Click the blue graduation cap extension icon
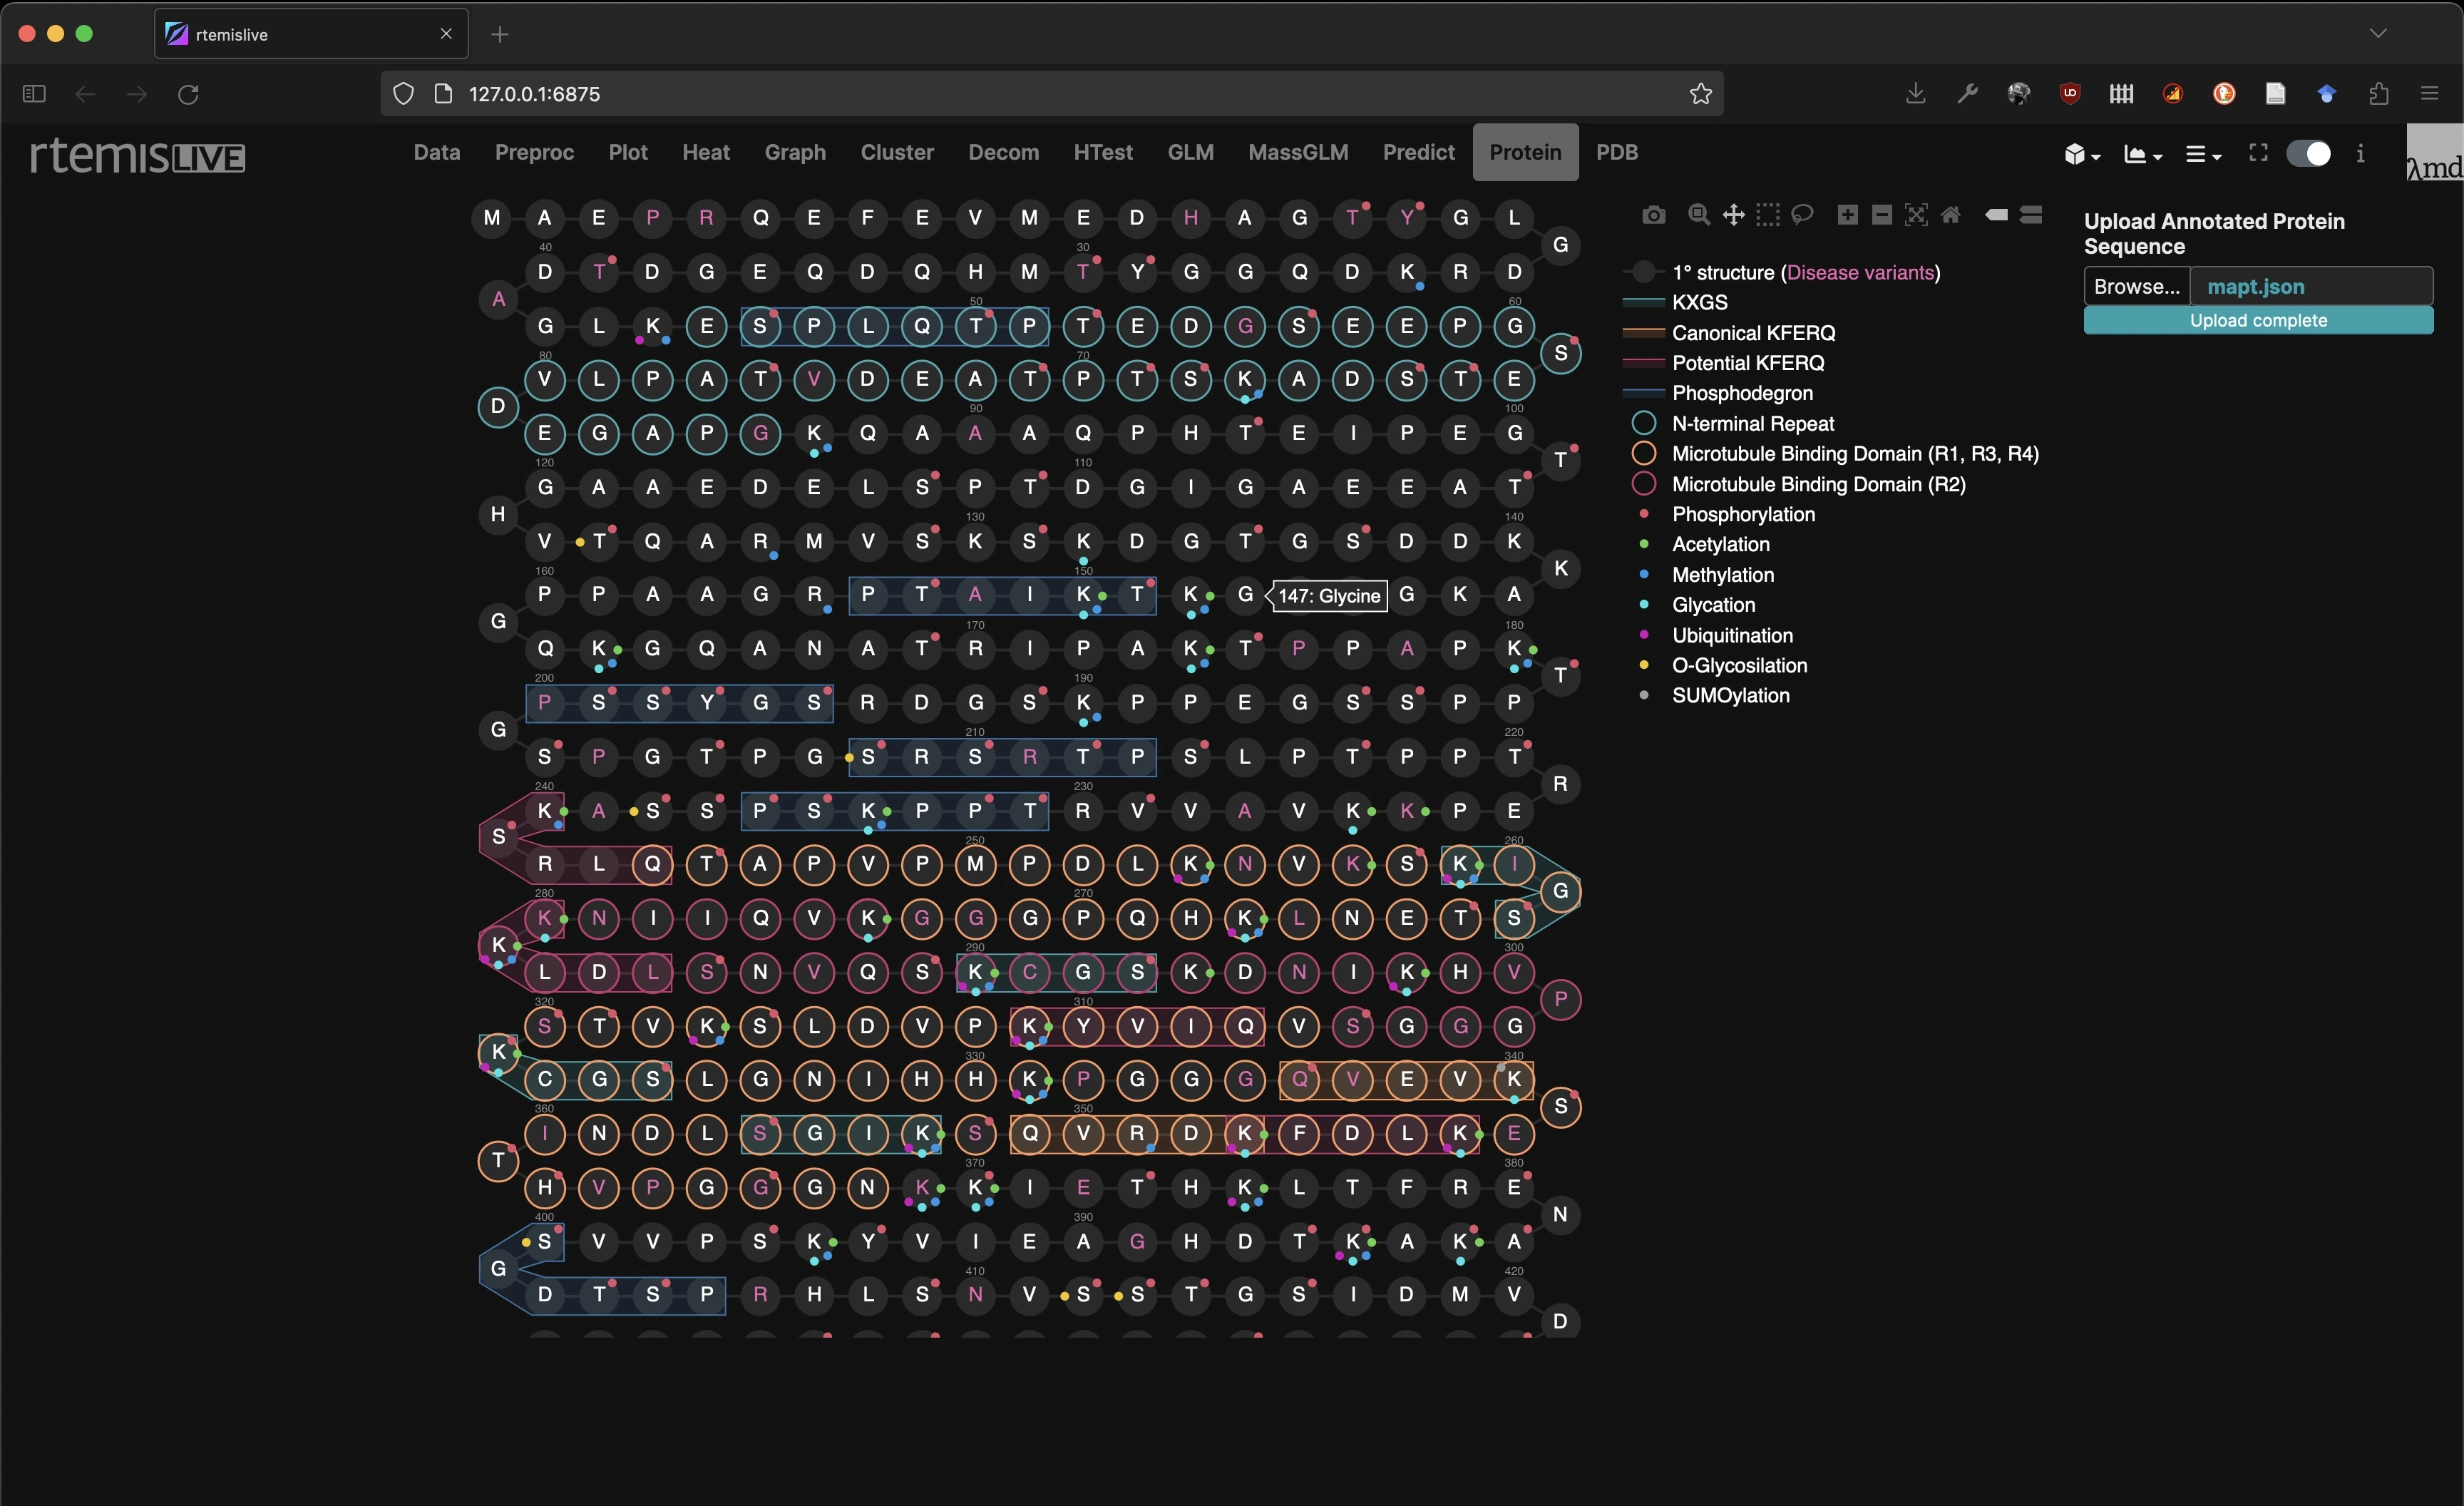This screenshot has width=2464, height=1506. point(2327,93)
